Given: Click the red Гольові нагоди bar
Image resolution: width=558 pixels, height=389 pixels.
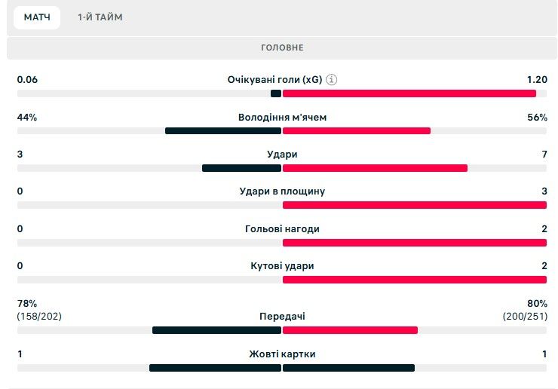Looking at the screenshot, I should tap(414, 243).
